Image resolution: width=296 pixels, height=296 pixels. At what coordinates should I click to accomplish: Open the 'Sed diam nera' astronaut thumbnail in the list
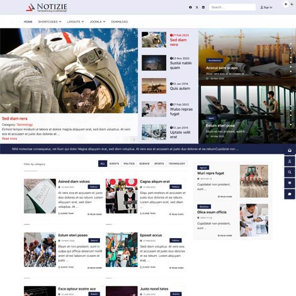[x=154, y=40]
